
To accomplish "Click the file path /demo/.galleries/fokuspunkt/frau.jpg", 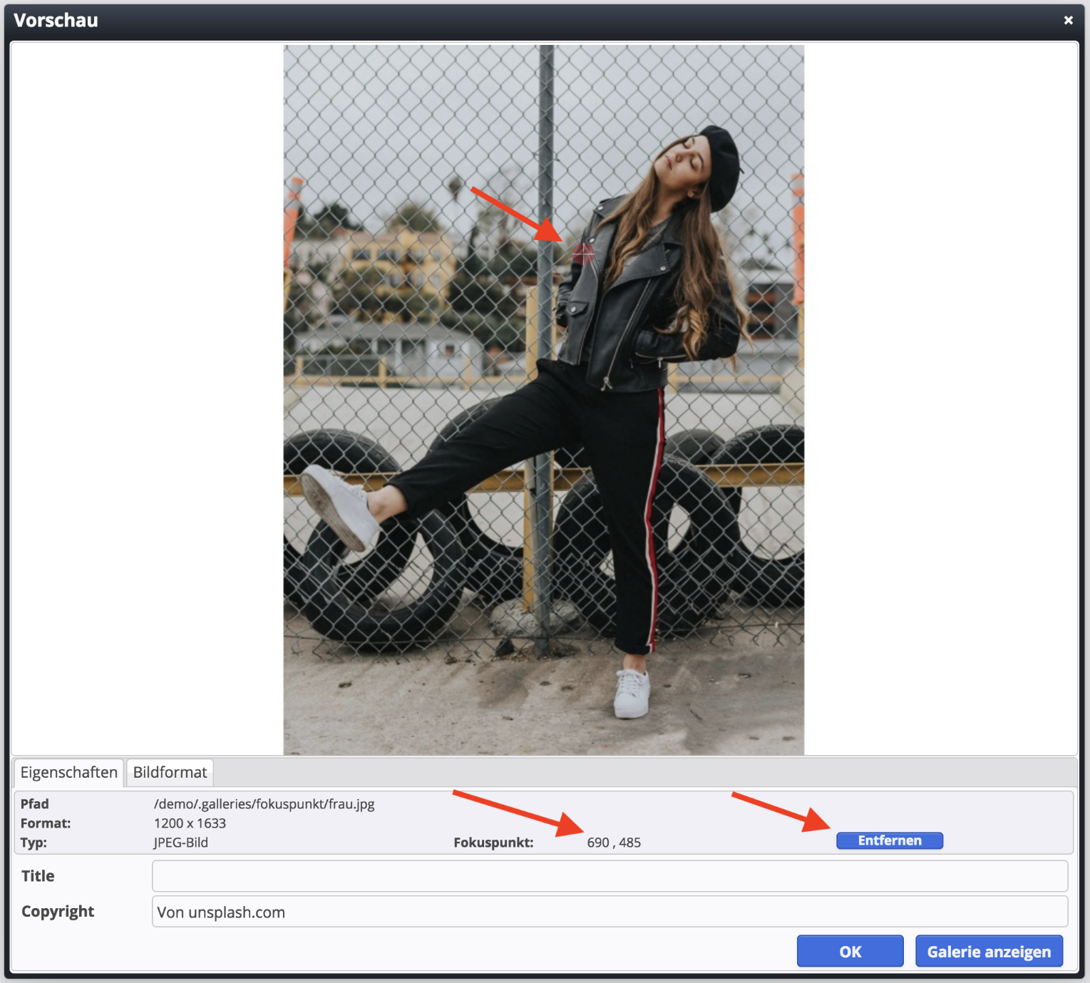I will pos(264,804).
